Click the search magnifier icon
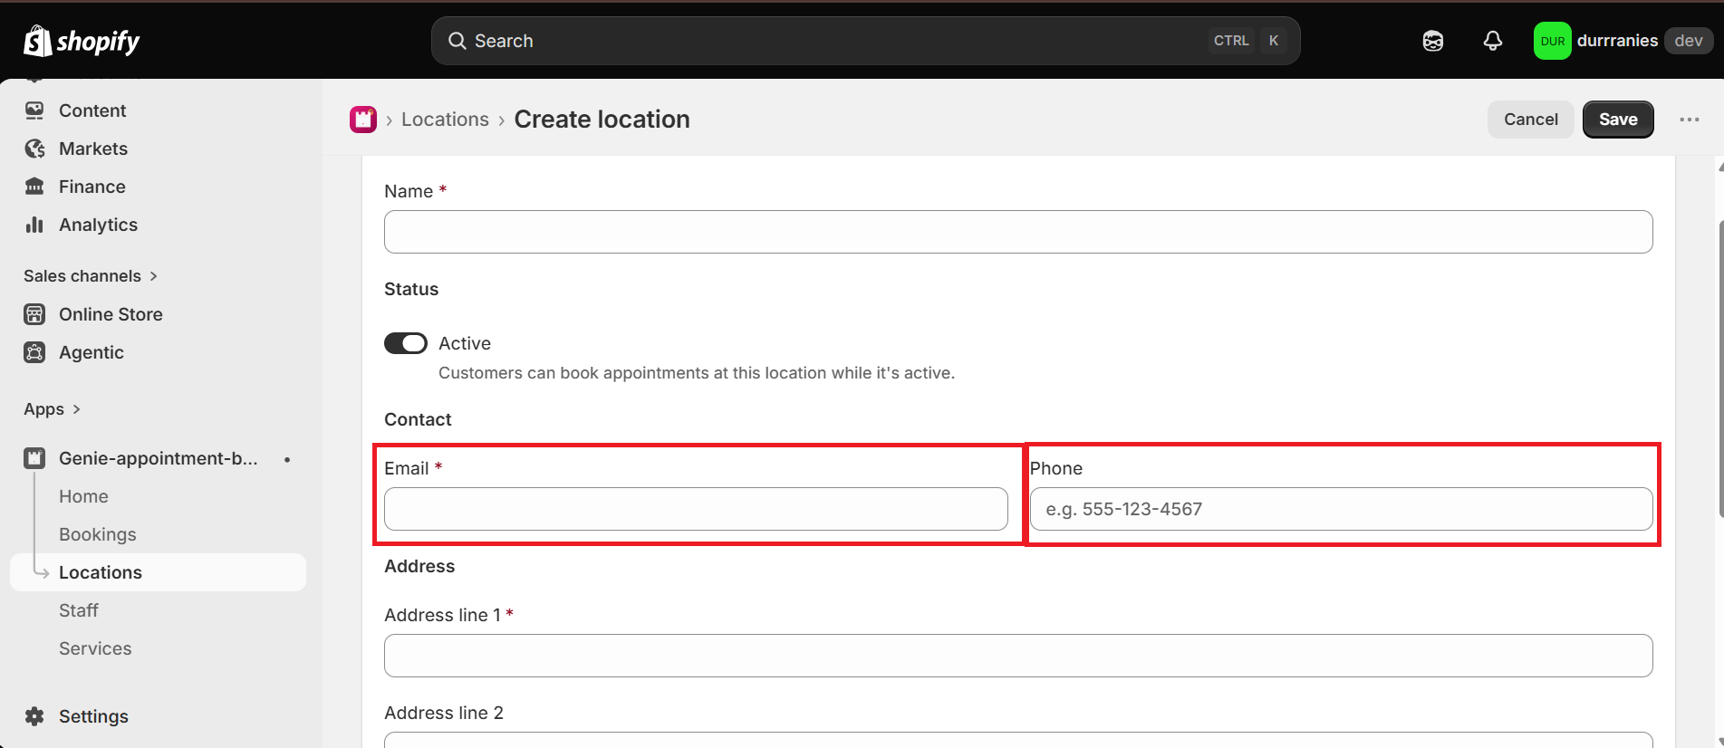Image resolution: width=1724 pixels, height=748 pixels. 457,41
